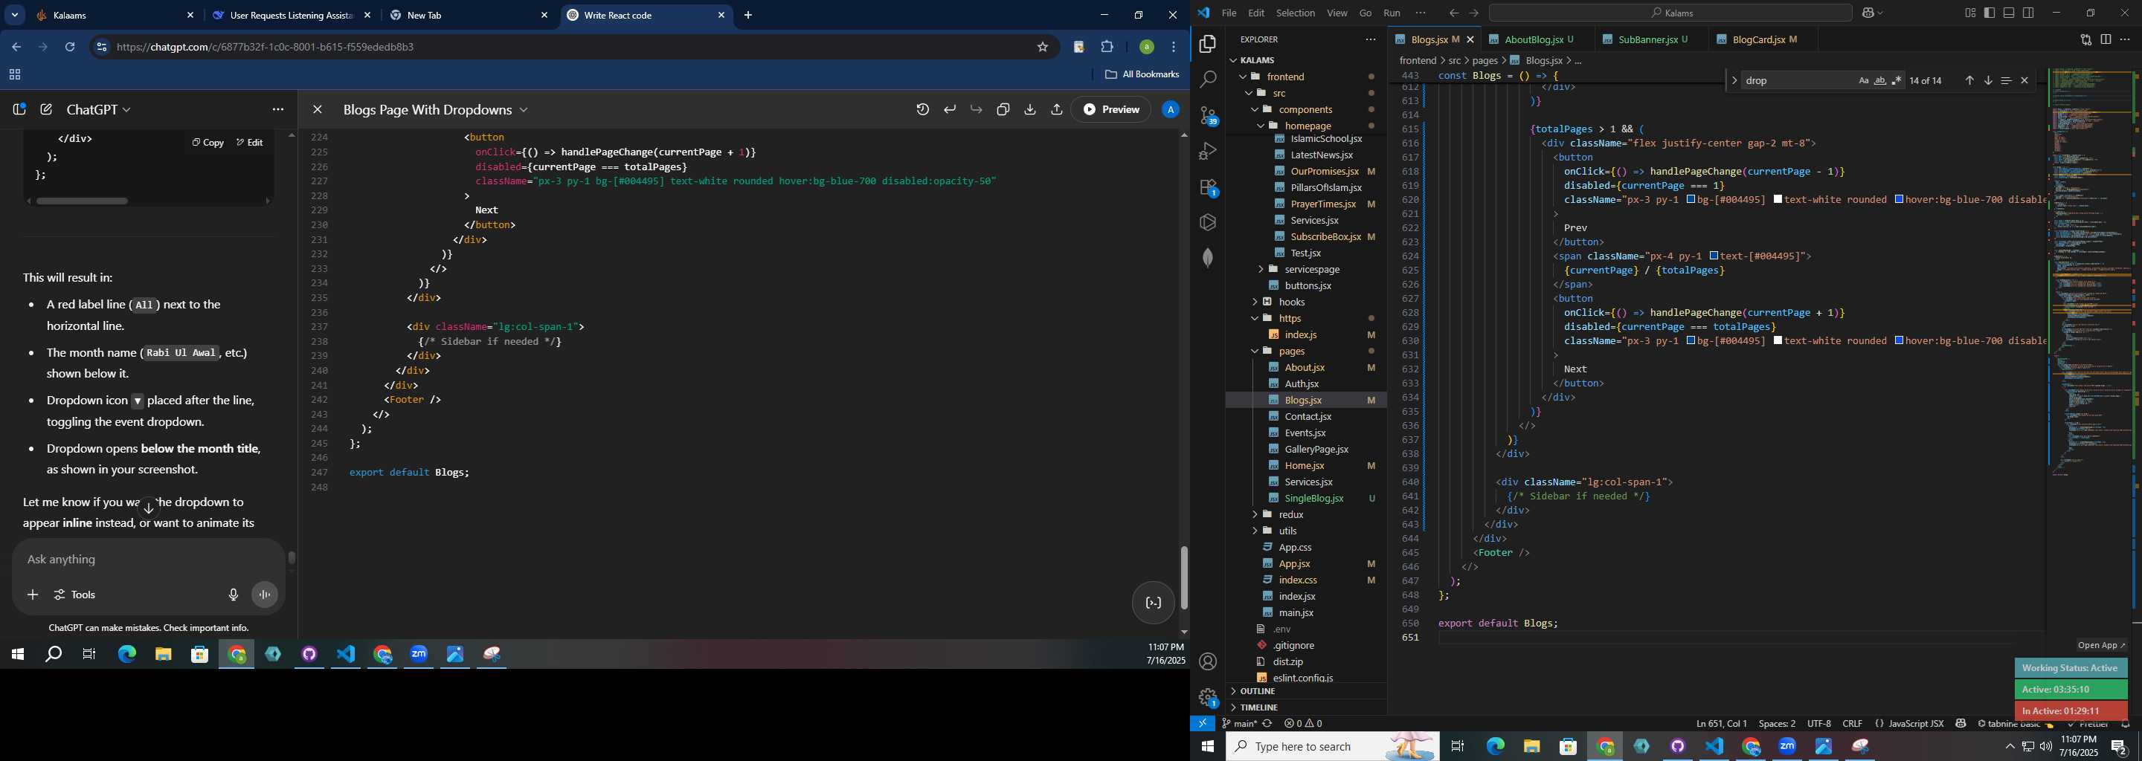Open MongoDB leaf icon in activity bar
Image resolution: width=2142 pixels, height=761 pixels.
pos(1207,259)
